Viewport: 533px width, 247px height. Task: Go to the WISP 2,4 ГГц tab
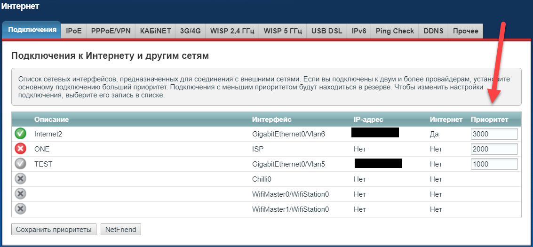232,31
